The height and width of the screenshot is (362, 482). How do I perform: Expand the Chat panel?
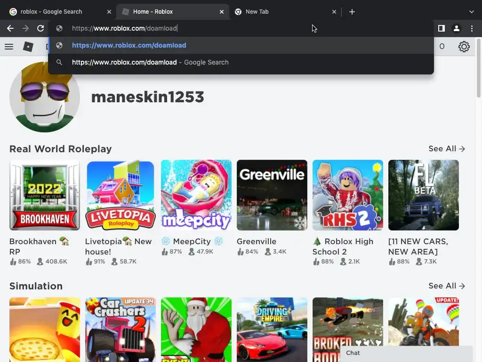point(406,354)
